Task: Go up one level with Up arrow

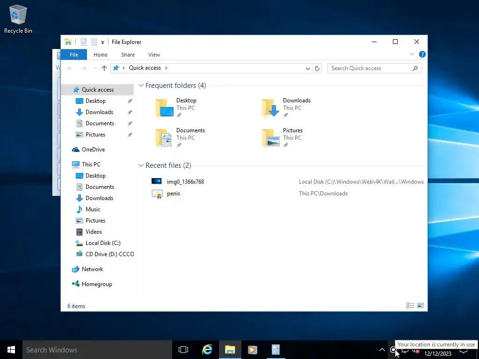Action: pyautogui.click(x=104, y=68)
